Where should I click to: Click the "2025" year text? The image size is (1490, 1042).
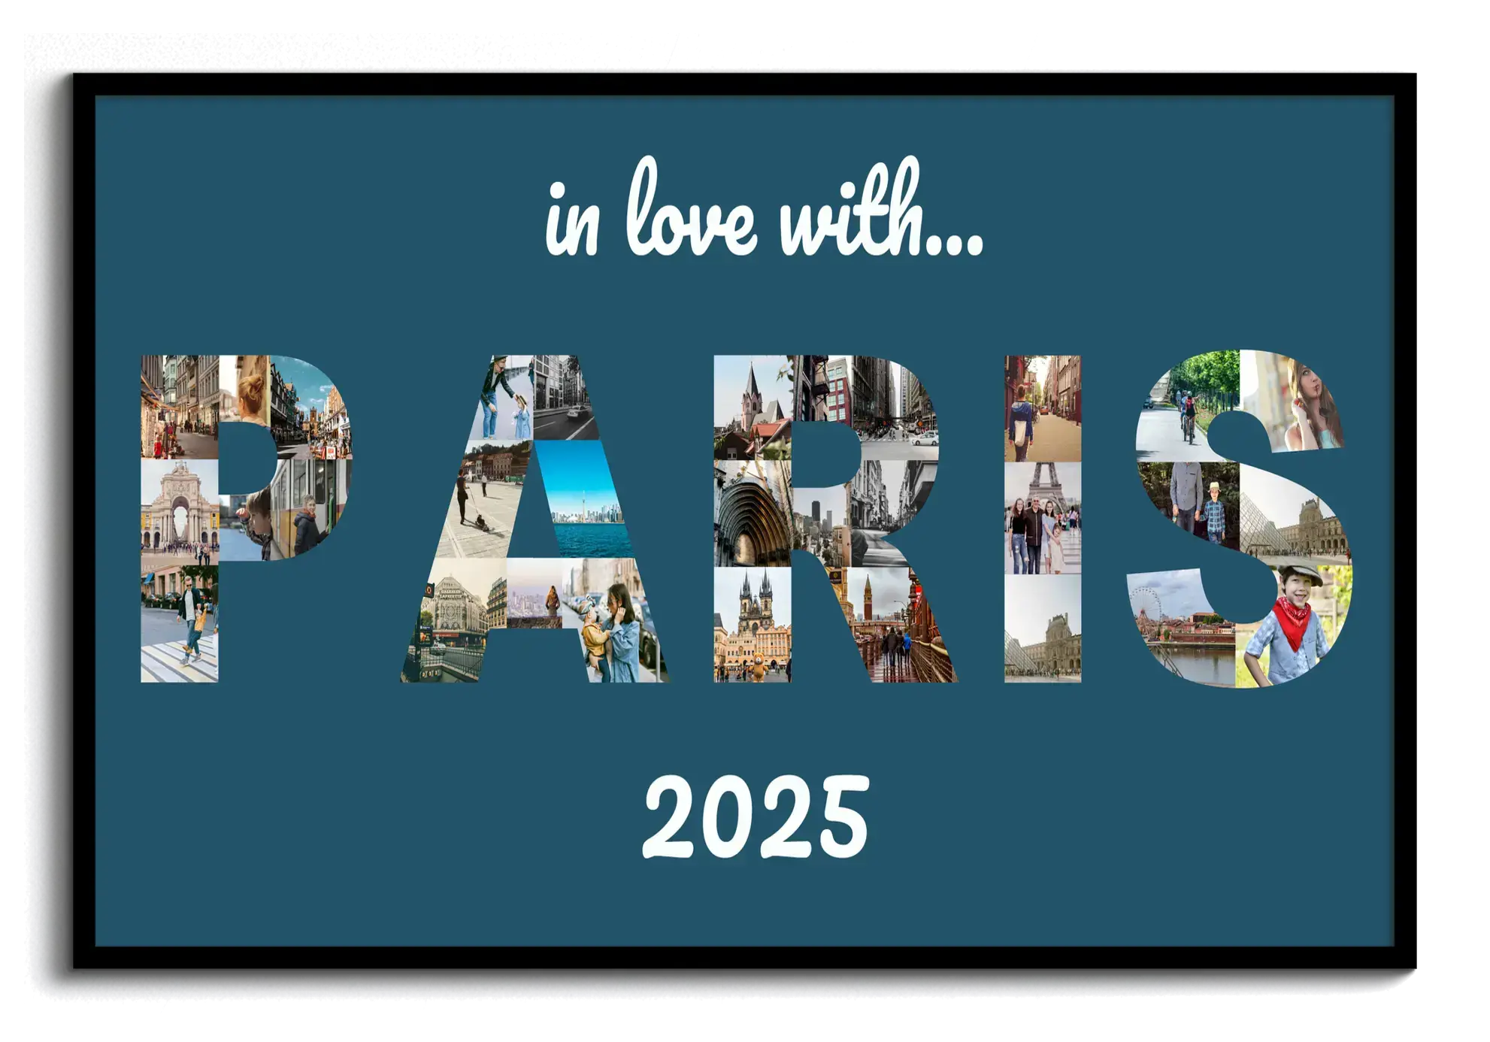pos(756,818)
